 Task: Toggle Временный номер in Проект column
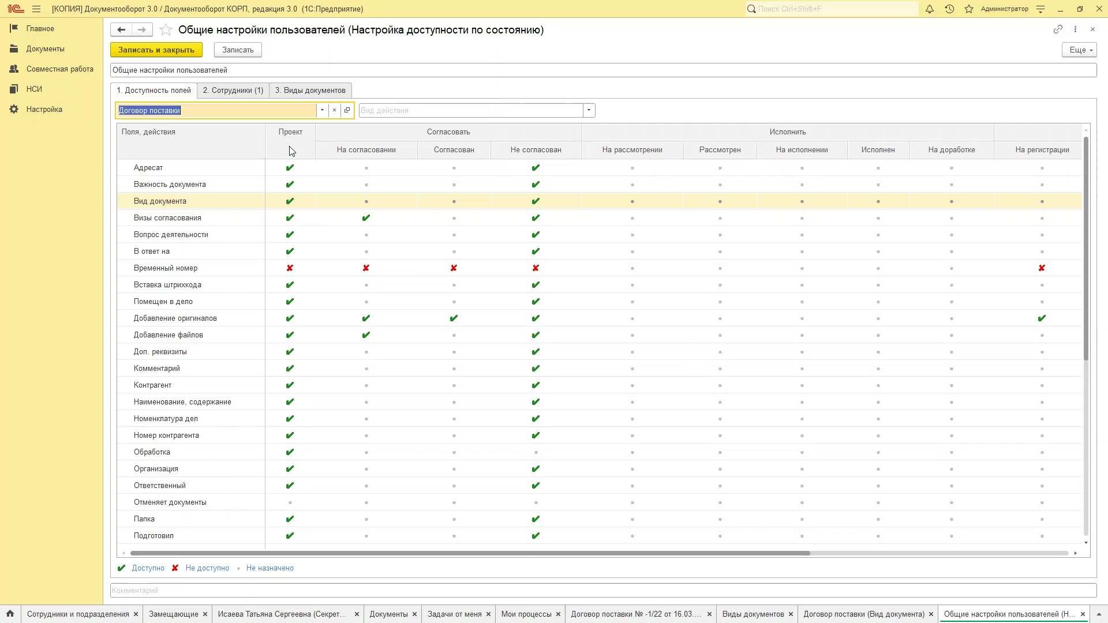[290, 268]
